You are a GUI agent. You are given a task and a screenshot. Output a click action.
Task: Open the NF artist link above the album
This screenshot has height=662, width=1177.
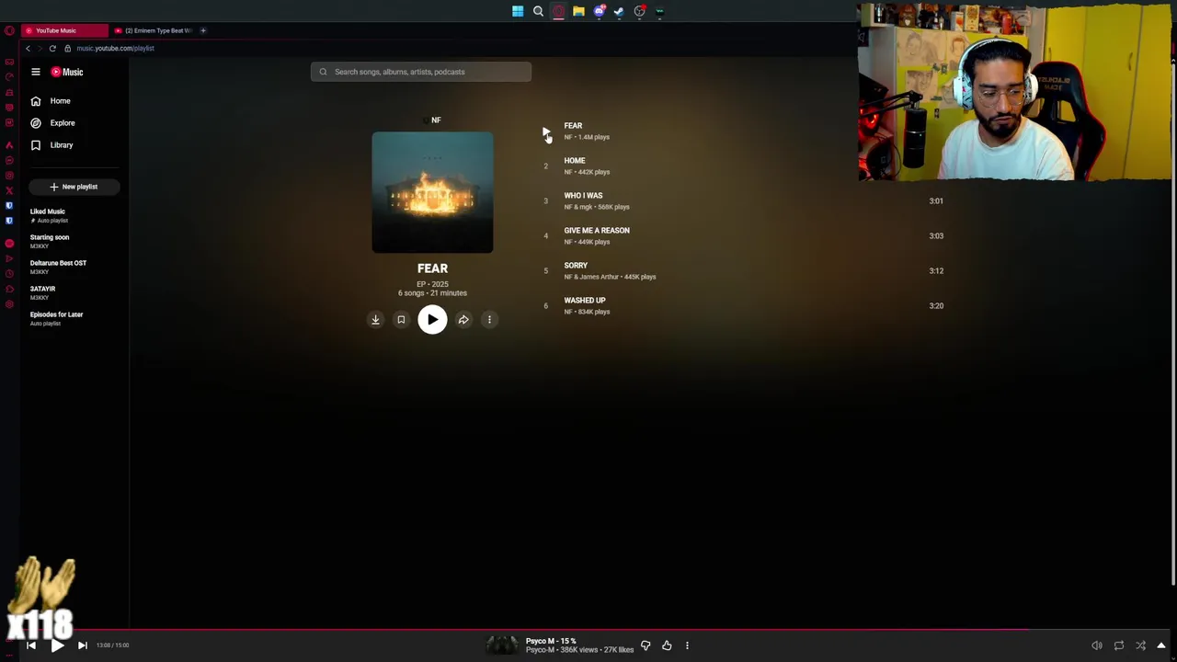(436, 120)
